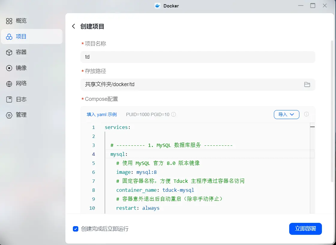The height and width of the screenshot is (245, 336).
Task: Expand the 导入 import dropdown
Action: coord(286,115)
